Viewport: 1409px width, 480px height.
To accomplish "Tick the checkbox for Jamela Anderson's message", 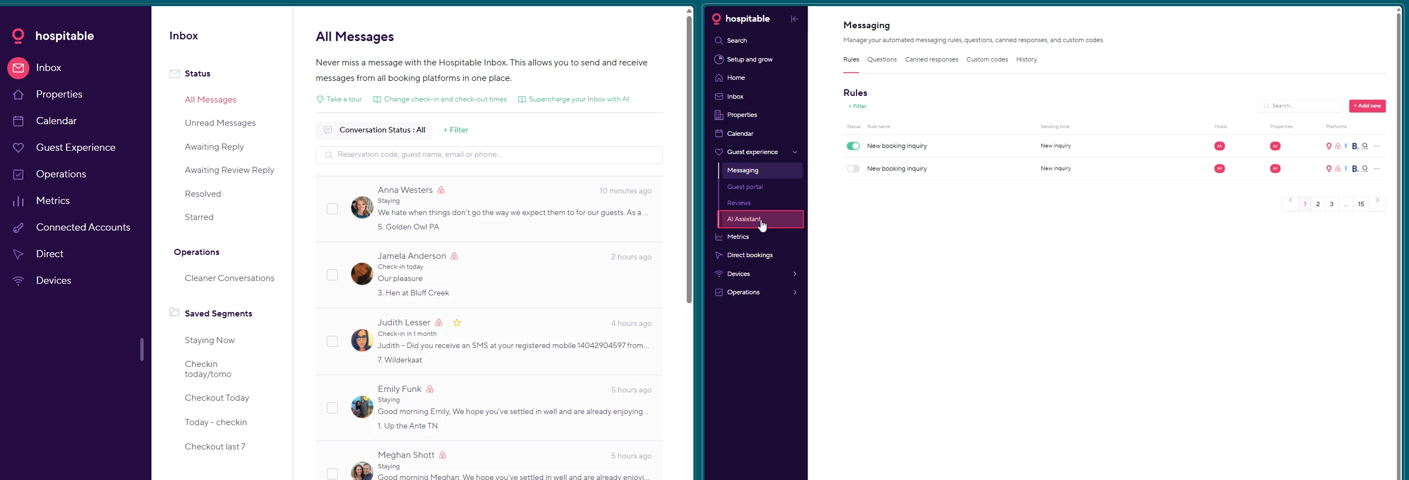I will (x=332, y=275).
